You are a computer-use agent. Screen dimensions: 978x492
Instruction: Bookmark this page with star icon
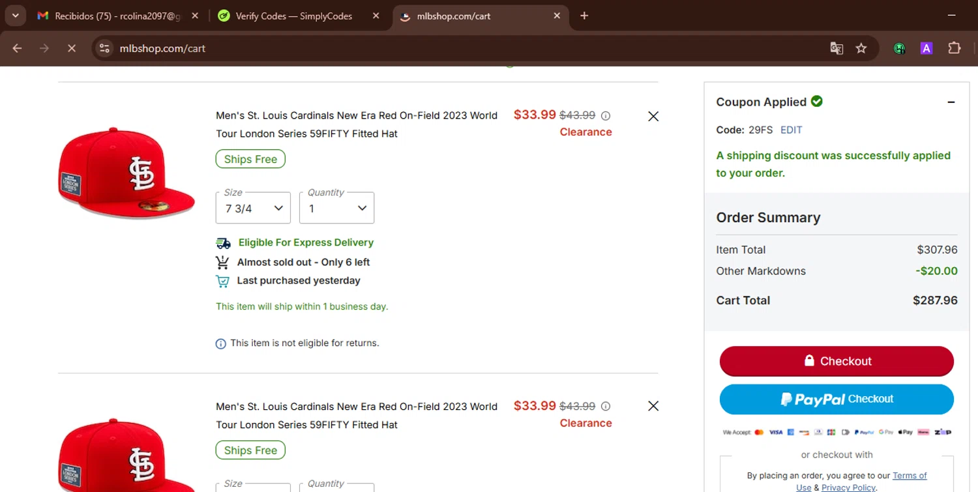(x=861, y=48)
